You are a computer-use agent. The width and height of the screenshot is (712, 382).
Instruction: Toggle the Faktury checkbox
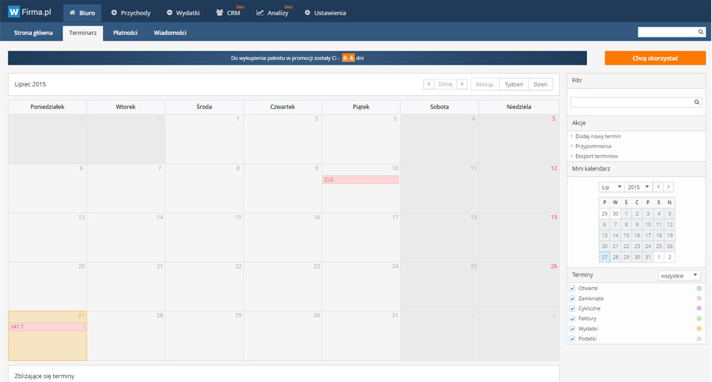pos(572,319)
